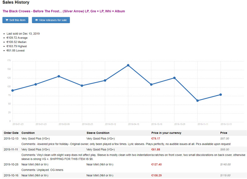Click the $140.00 original price
Image resolution: width=247 pixels, height=179 pixels.
[x=225, y=164]
